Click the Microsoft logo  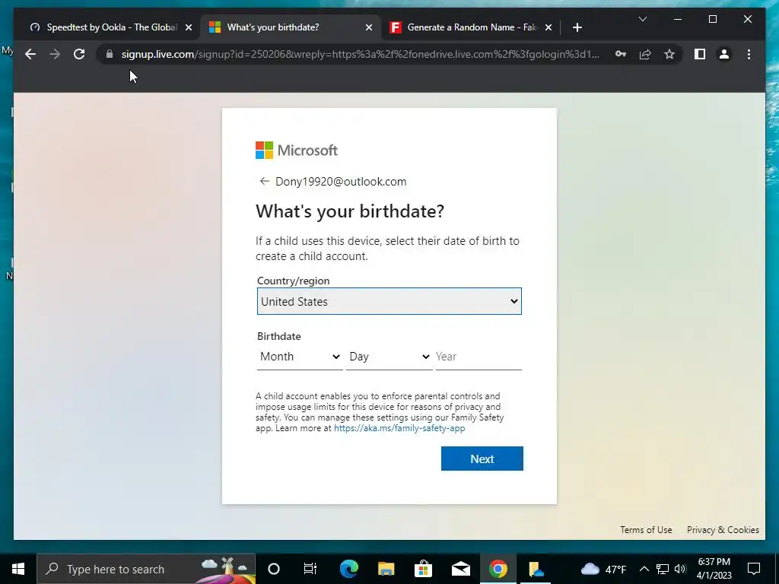tap(297, 150)
